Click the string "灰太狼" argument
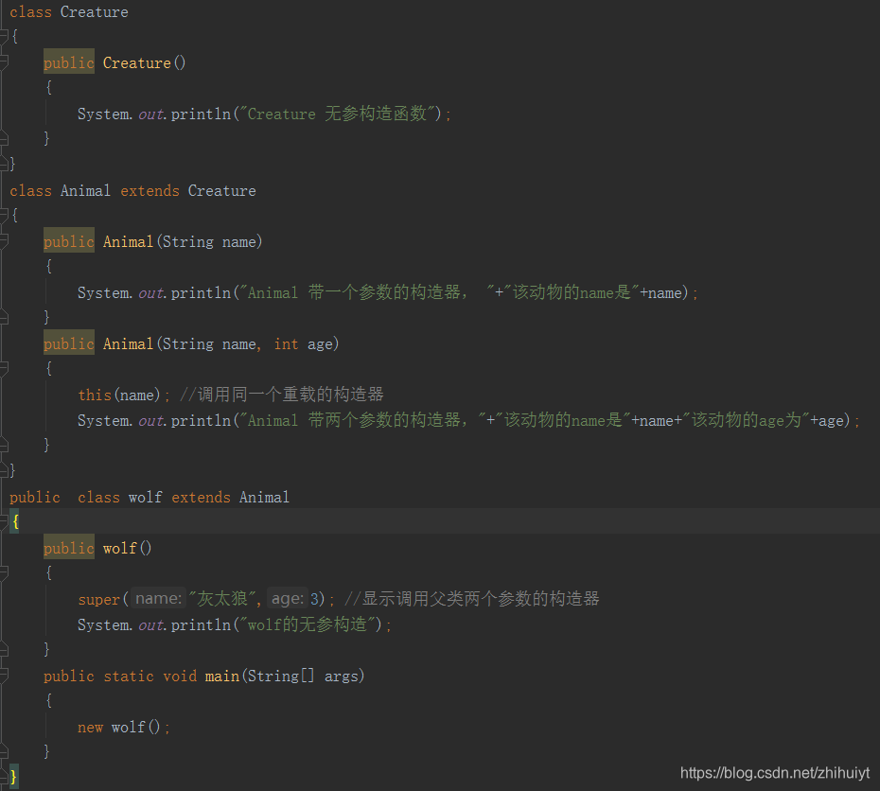 click(222, 599)
